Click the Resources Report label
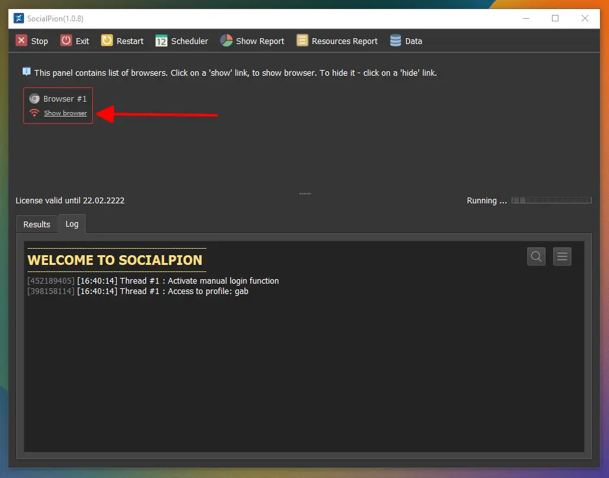This screenshot has width=609, height=478. coord(344,41)
